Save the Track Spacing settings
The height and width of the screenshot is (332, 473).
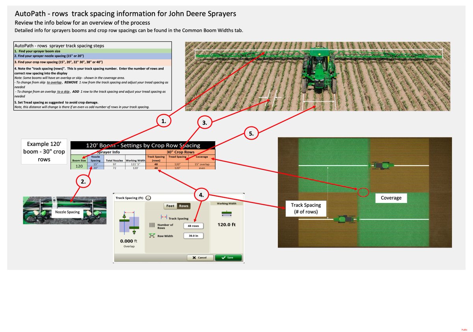click(228, 258)
